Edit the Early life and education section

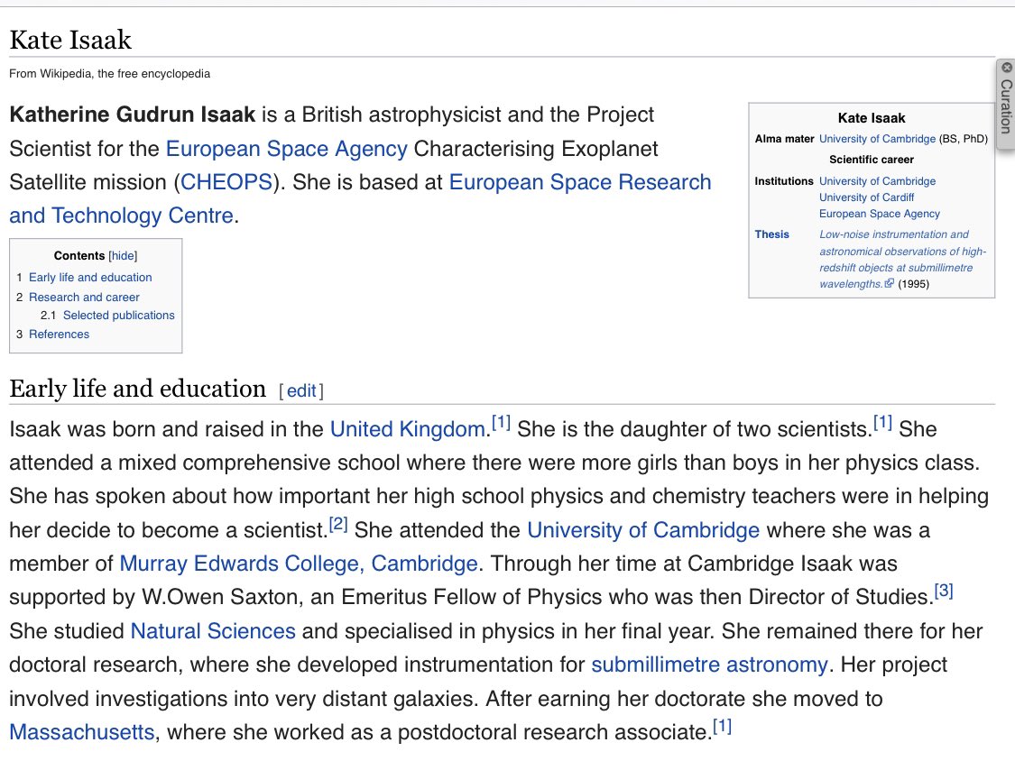coord(301,390)
